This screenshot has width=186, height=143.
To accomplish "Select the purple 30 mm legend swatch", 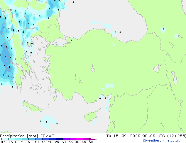I will point(66,139).
